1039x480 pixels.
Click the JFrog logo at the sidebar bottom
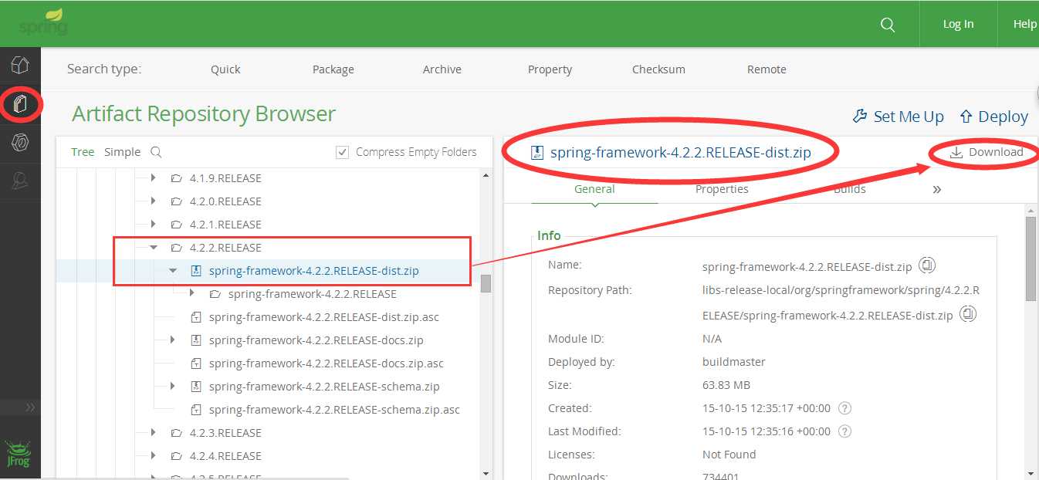[19, 455]
